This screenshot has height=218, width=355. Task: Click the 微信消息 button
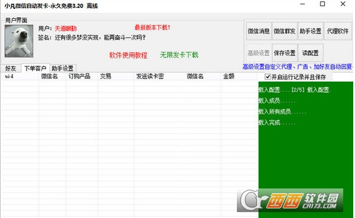tap(259, 31)
